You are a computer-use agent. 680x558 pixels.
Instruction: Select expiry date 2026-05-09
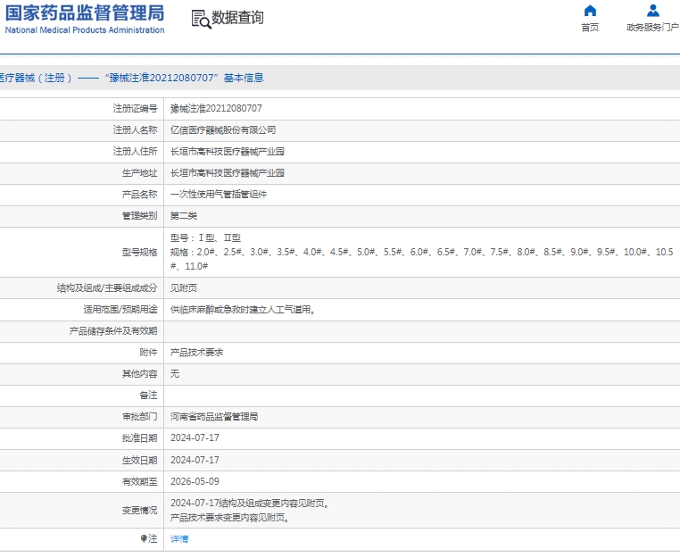195,481
